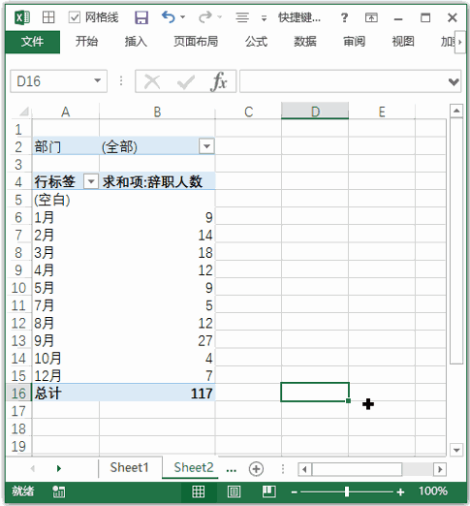470x506 pixels.
Task: Click the align text lines icon
Action: (x=242, y=17)
